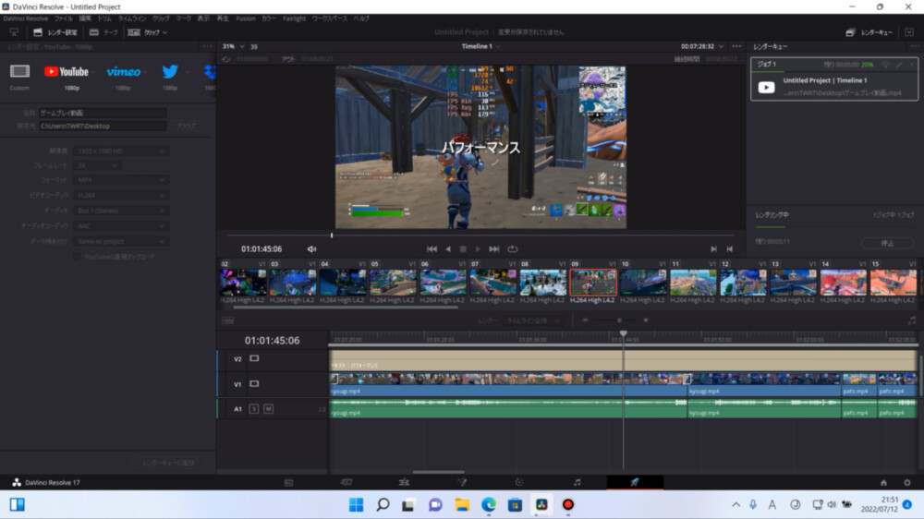Select clip thumbnail 09
The height and width of the screenshot is (519, 924).
point(593,283)
